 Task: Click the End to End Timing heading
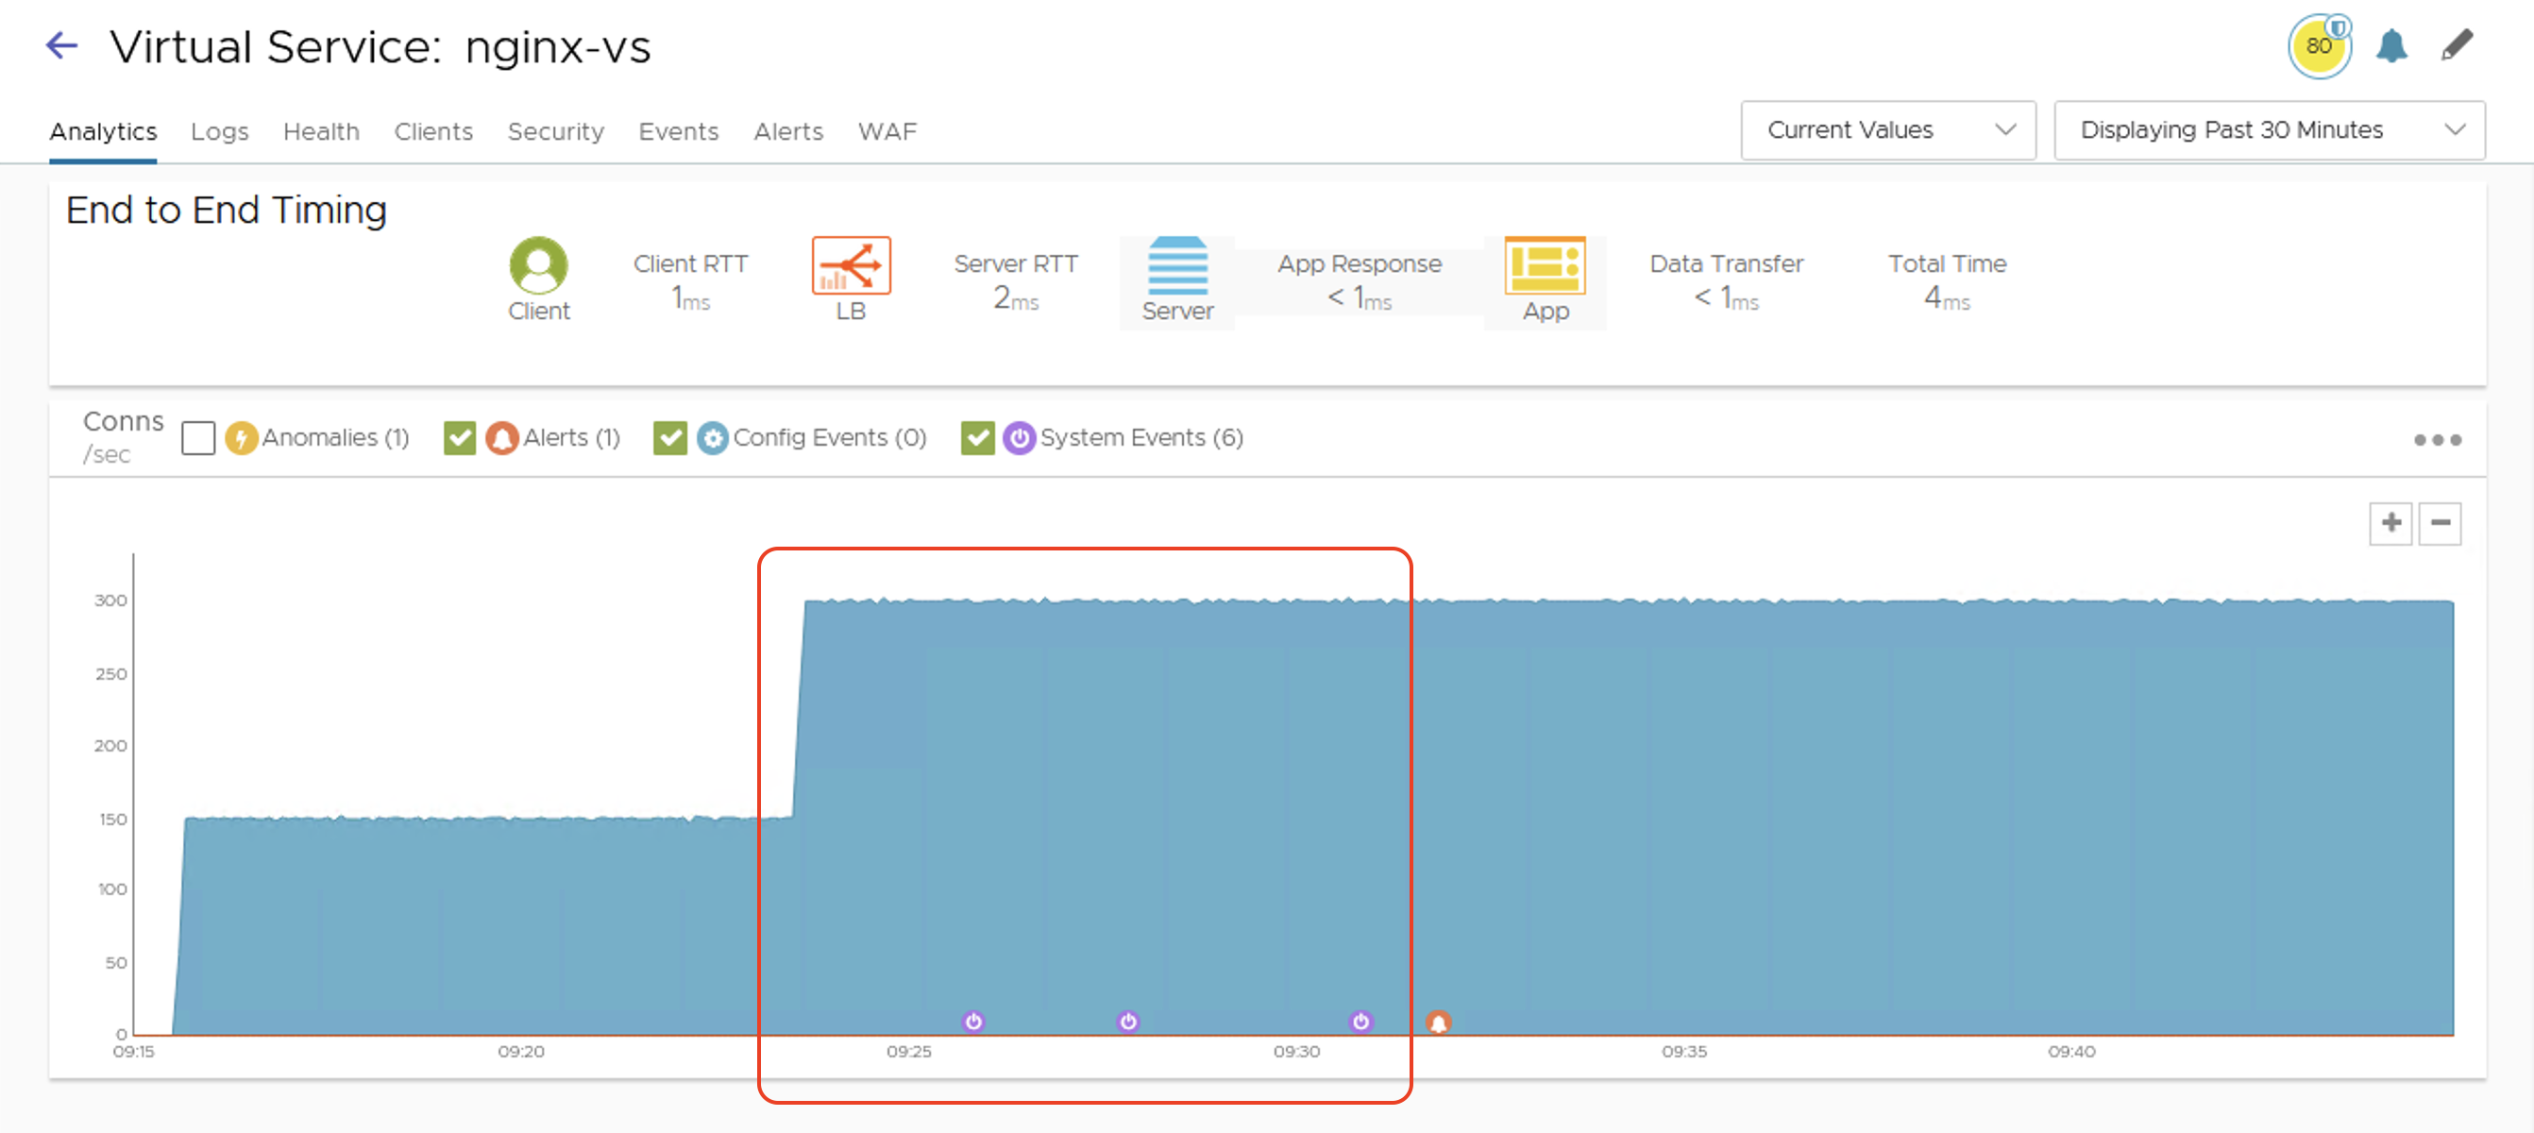coord(227,211)
